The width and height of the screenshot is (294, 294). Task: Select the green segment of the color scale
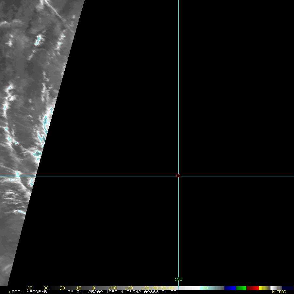(x=241, y=288)
